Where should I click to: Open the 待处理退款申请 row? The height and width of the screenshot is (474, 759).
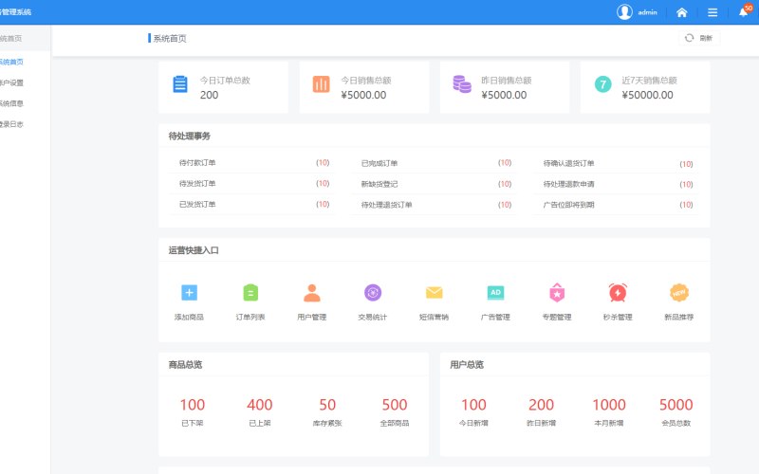pos(617,184)
